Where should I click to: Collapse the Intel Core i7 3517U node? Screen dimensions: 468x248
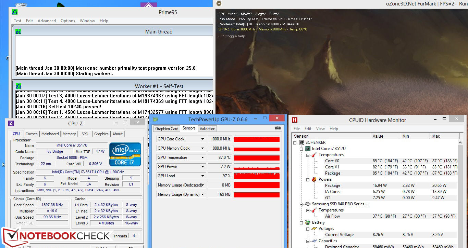click(x=301, y=149)
